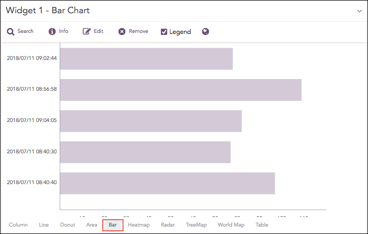Screen dimensions: 368x234
Task: Click the bar for 2018/07/11 09:02:44
Action: pos(146,58)
